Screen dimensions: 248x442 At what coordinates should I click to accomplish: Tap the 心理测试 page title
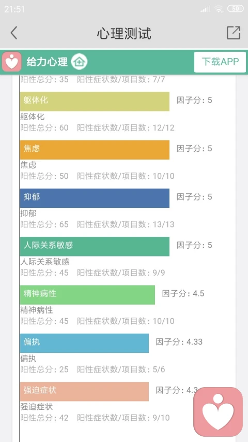click(124, 33)
